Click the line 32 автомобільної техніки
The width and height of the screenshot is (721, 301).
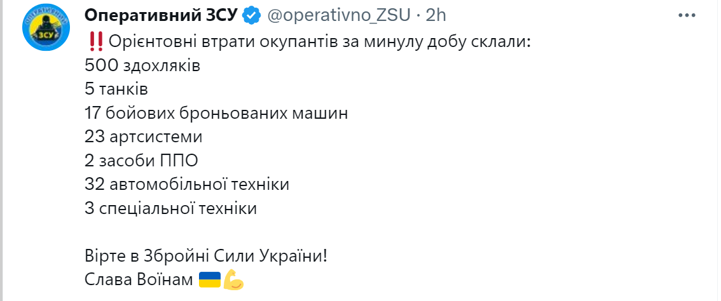187,185
